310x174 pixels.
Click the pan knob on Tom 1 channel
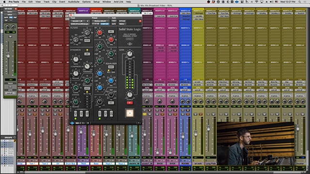[32, 101]
